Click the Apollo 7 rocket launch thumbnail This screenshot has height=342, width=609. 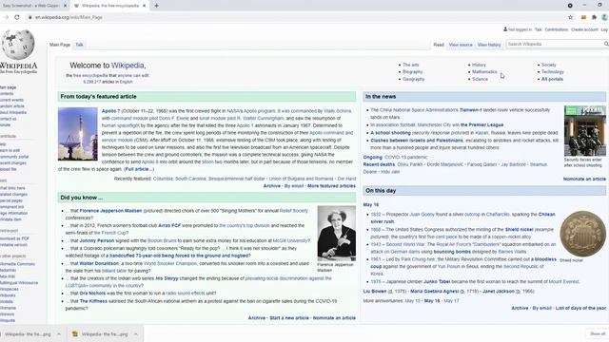click(x=78, y=134)
